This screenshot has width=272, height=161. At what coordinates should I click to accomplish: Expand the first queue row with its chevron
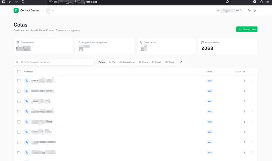coord(252,80)
